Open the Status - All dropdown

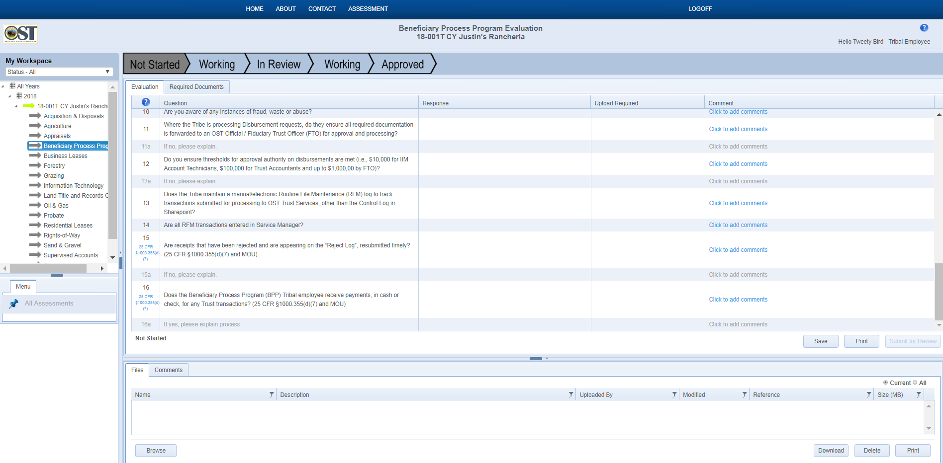coord(59,72)
